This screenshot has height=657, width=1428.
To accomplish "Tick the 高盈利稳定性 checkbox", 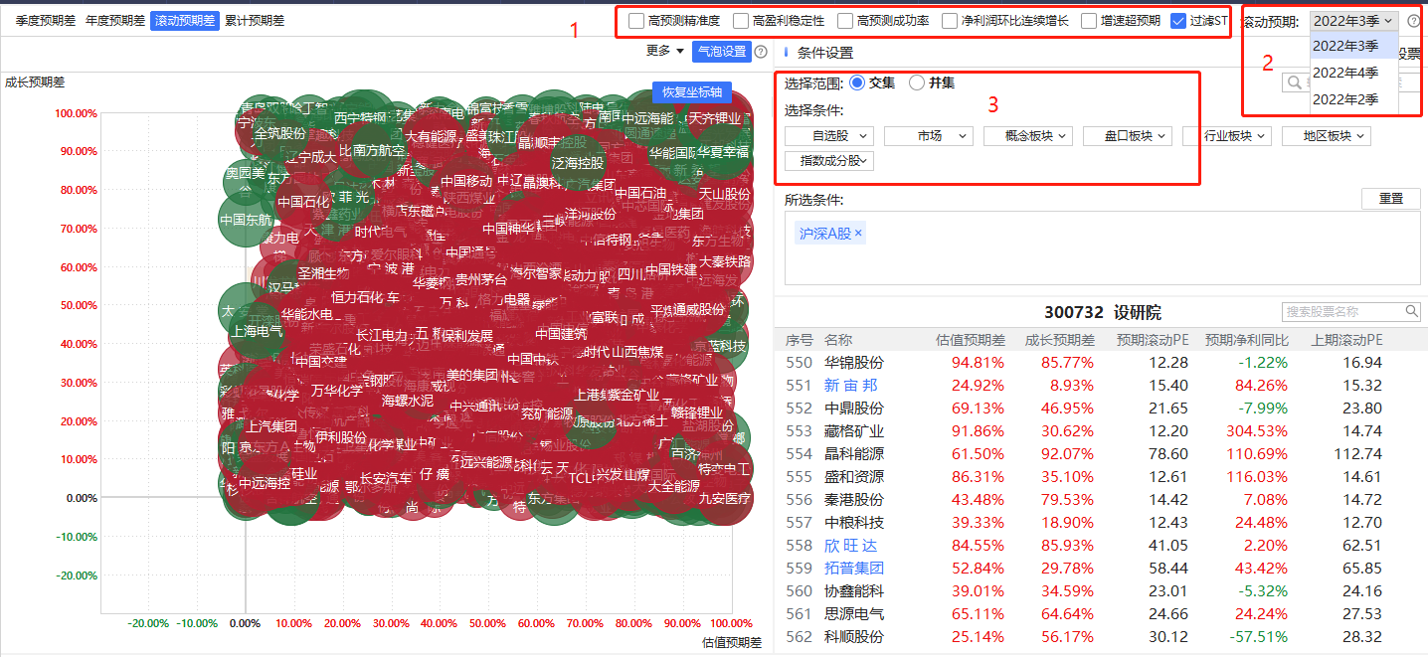I will [x=741, y=21].
